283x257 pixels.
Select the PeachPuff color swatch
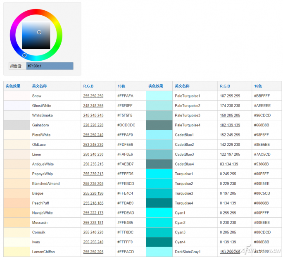click(x=17, y=203)
